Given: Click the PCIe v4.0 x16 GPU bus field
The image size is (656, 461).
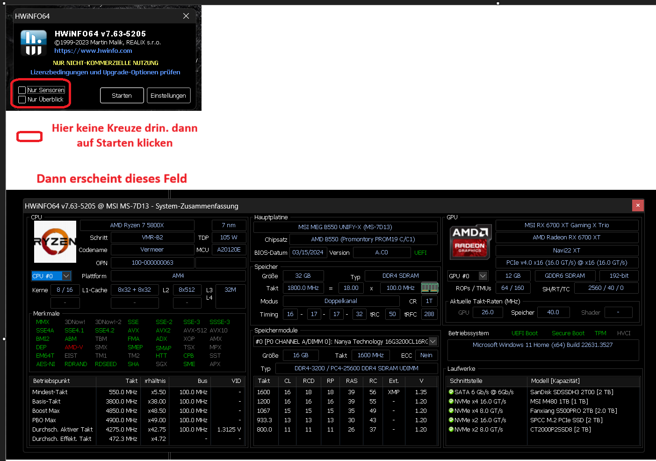Looking at the screenshot, I should click(567, 263).
